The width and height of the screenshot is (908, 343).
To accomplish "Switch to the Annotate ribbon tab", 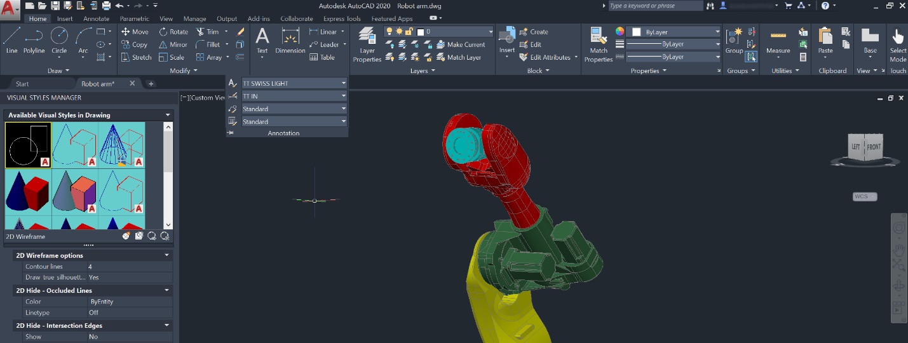I will coord(96,19).
